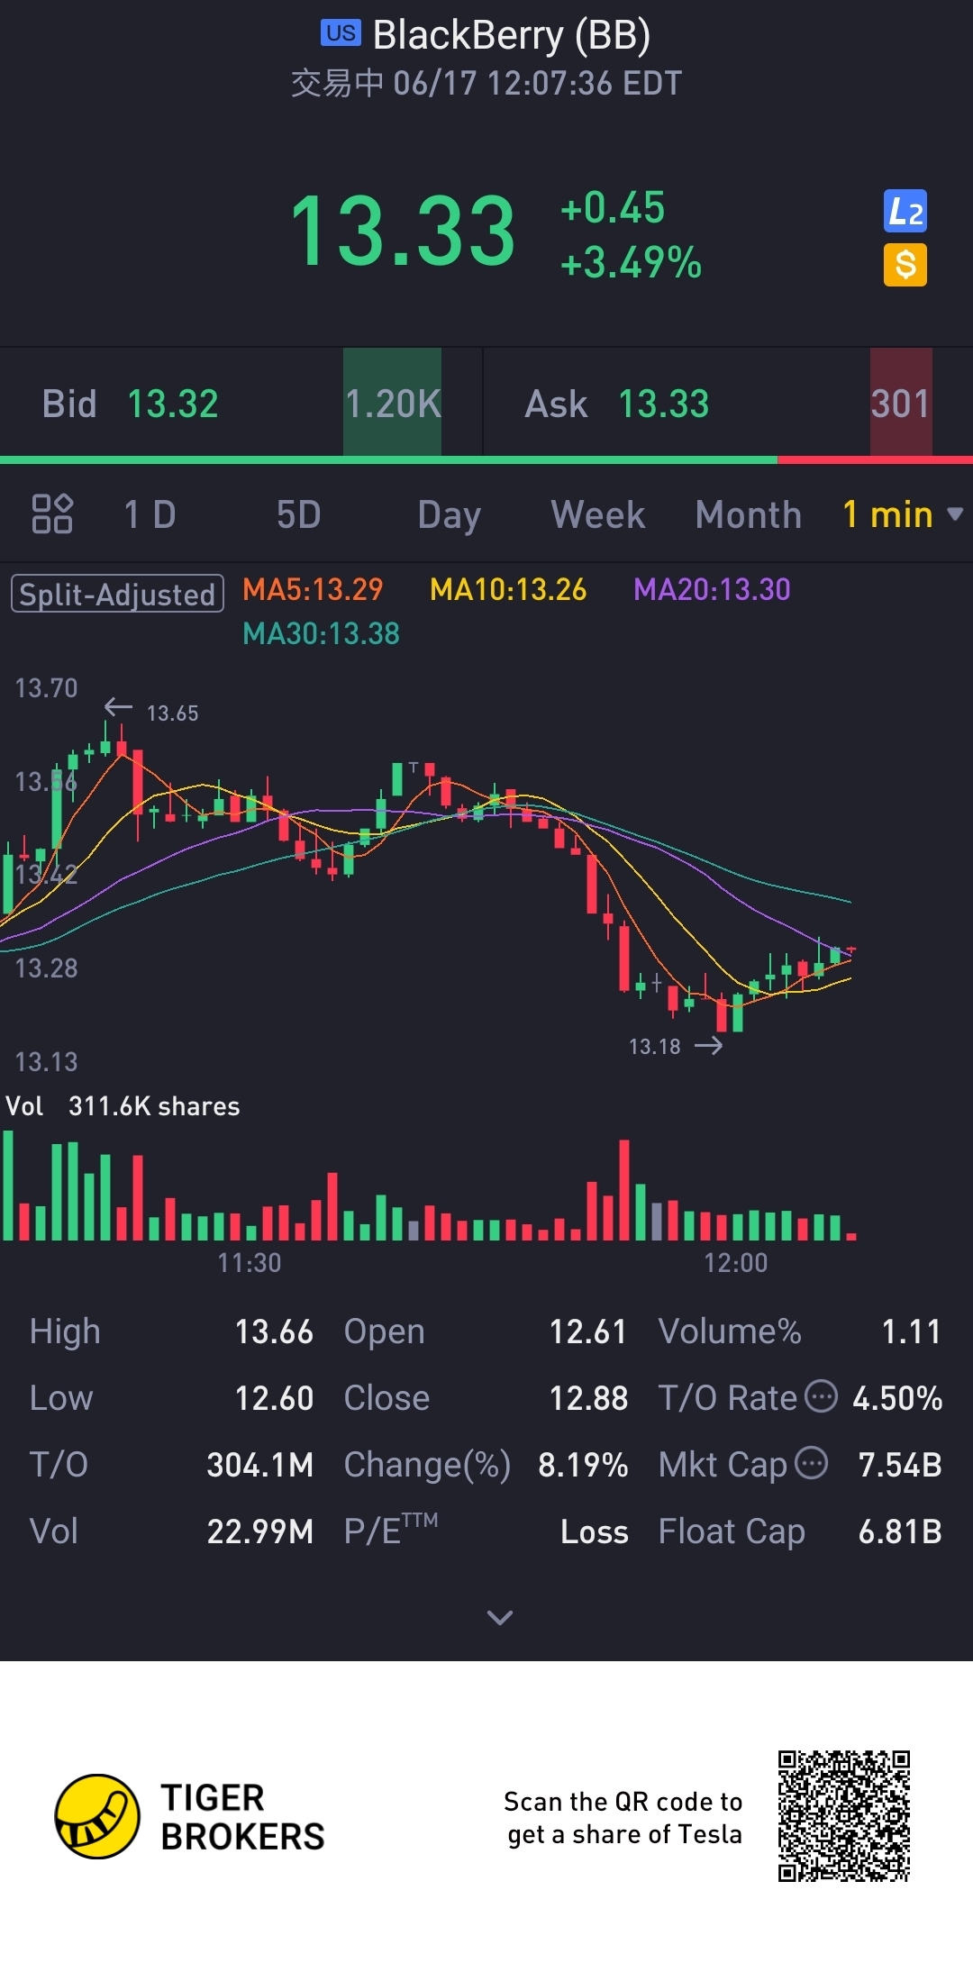Tap the 12:00 time axis label
The image size is (973, 1972).
(735, 1262)
